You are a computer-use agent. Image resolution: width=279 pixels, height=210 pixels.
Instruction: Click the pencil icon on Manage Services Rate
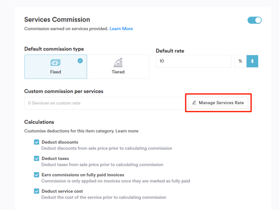[x=194, y=103]
